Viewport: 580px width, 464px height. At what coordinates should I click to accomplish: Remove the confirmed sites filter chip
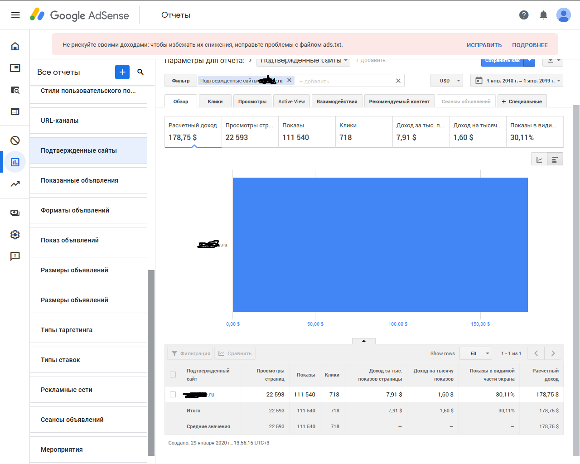(290, 80)
